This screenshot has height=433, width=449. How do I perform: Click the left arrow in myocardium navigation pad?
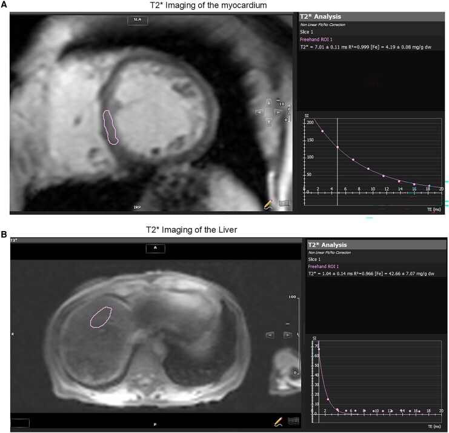[259, 112]
